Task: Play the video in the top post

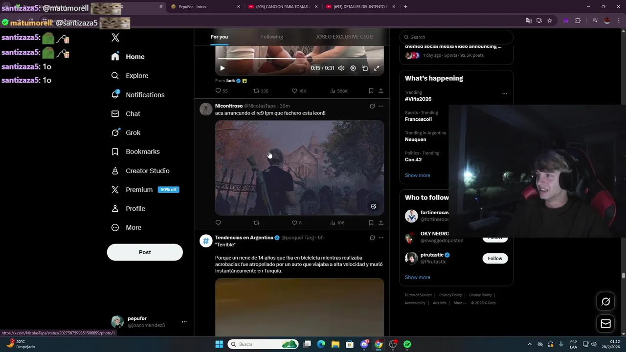Action: click(223, 68)
